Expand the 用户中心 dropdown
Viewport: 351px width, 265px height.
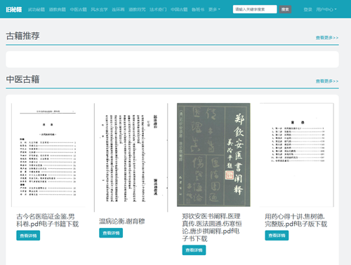click(326, 10)
